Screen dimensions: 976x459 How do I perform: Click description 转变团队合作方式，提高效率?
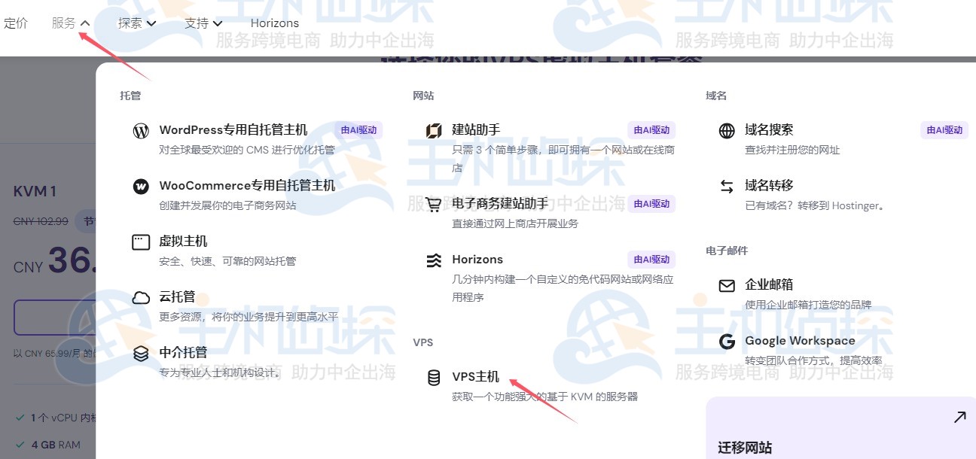point(813,360)
